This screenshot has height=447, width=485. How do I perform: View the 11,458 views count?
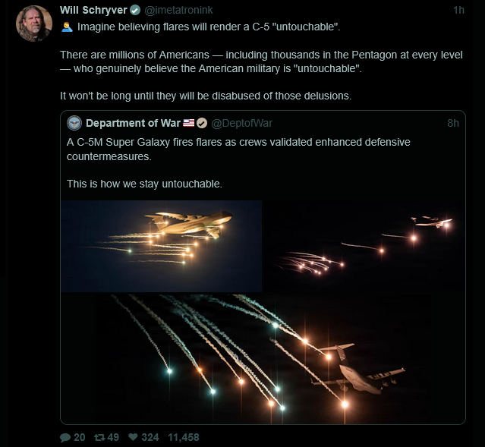pyautogui.click(x=183, y=437)
